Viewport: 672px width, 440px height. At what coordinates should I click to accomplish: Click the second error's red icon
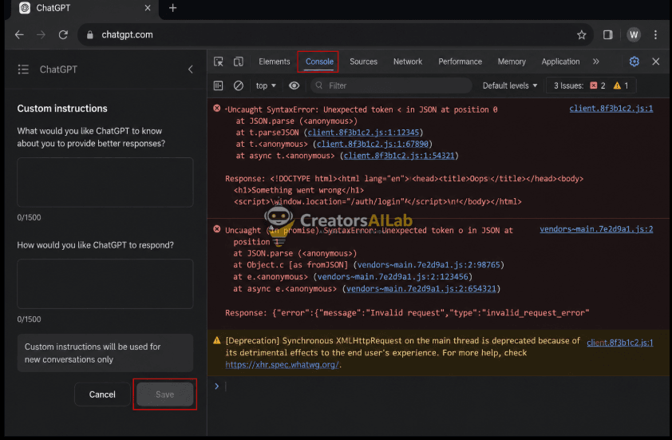pyautogui.click(x=217, y=229)
